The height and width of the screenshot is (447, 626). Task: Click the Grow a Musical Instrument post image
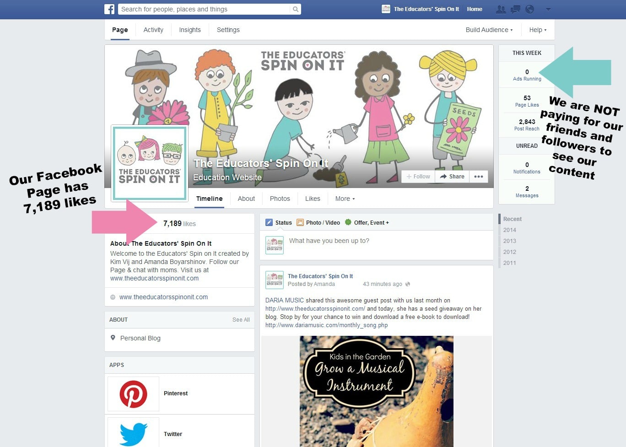pyautogui.click(x=377, y=391)
